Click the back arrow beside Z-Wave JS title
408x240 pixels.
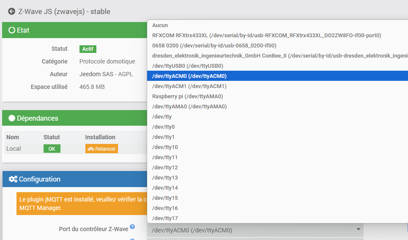click(11, 11)
